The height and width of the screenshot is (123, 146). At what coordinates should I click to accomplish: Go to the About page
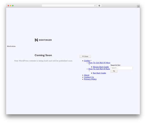point(86,75)
